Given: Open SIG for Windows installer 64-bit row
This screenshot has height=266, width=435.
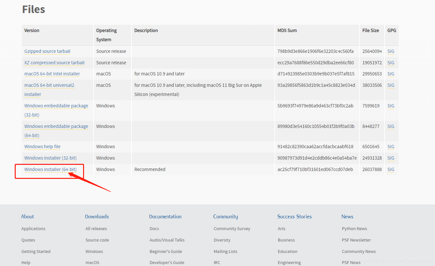Looking at the screenshot, I should 391,169.
